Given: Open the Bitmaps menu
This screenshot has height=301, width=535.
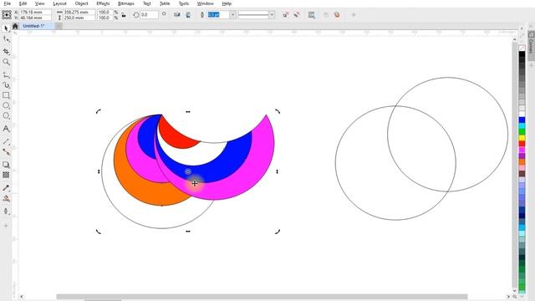Looking at the screenshot, I should tap(126, 3).
